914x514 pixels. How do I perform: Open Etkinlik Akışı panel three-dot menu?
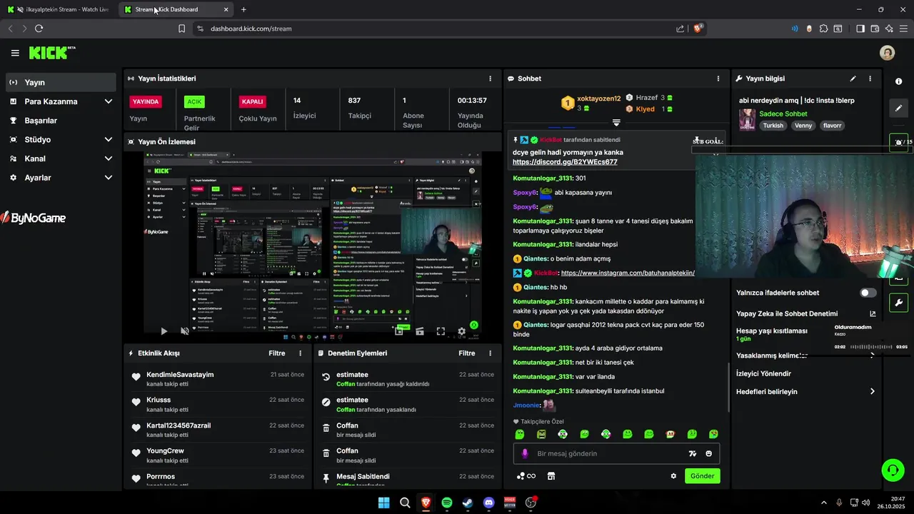coord(300,353)
